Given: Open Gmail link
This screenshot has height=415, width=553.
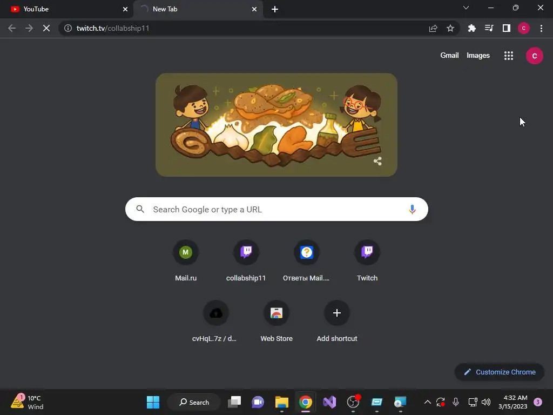Looking at the screenshot, I should (x=449, y=56).
